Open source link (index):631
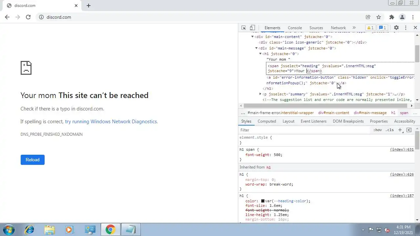This screenshot has height=236, width=420. click(402, 149)
